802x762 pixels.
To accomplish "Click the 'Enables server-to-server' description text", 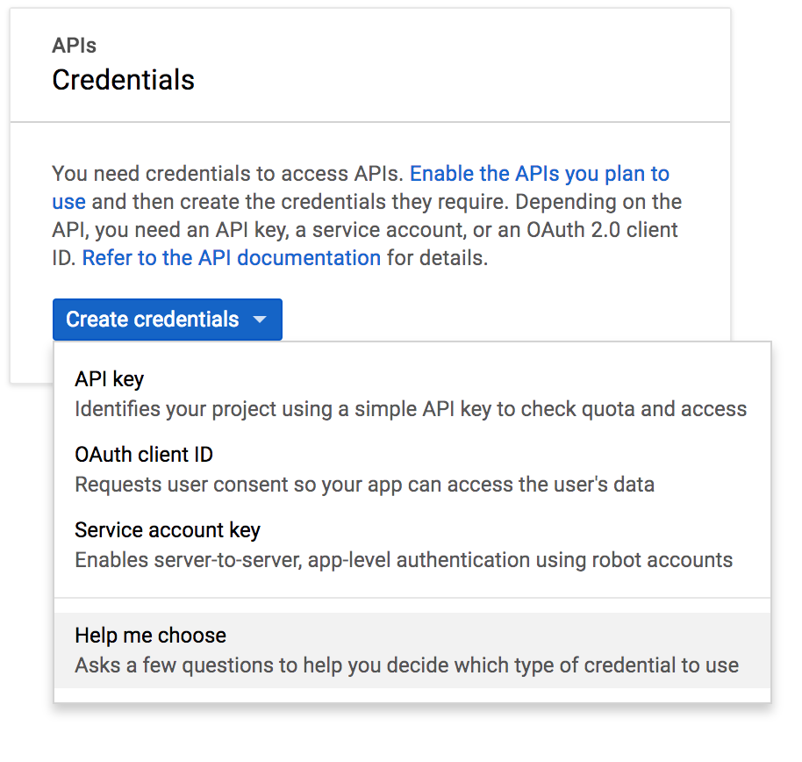I will tap(403, 559).
